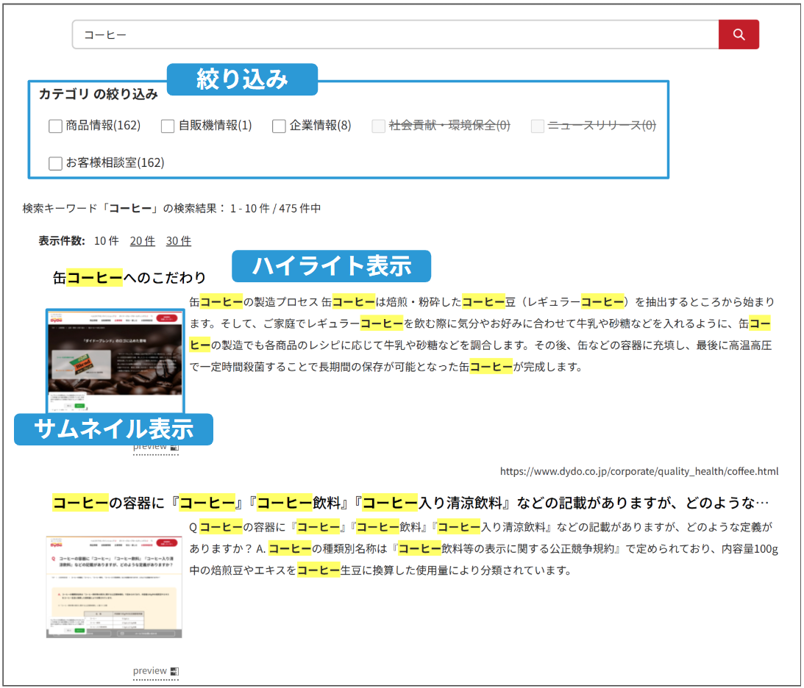Check the お客様相談室(162) category checkbox

pyautogui.click(x=55, y=163)
